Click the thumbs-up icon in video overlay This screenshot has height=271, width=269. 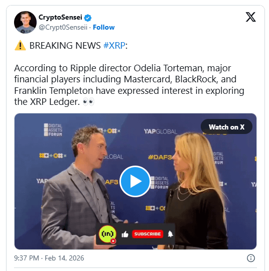(125, 234)
